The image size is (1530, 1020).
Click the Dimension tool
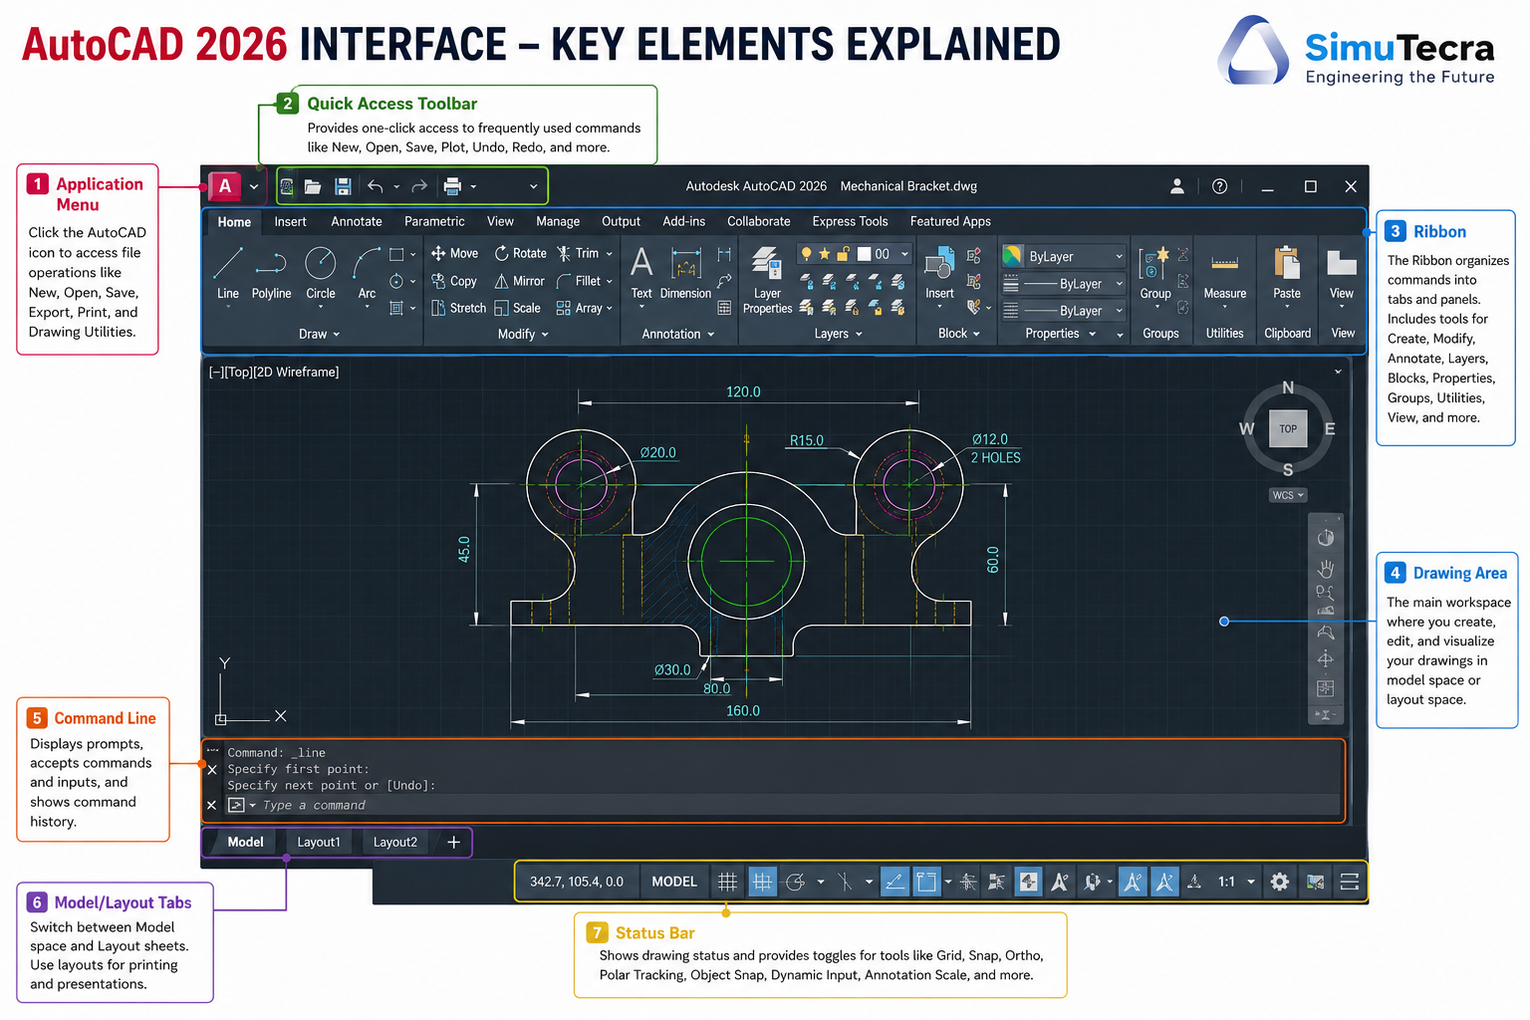click(685, 274)
